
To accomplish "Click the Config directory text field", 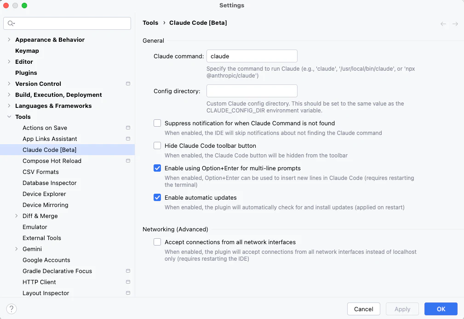I will pyautogui.click(x=252, y=91).
